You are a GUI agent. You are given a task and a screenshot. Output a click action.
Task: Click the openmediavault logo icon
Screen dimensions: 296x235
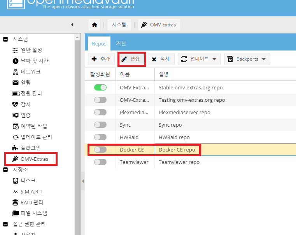(x=16, y=5)
